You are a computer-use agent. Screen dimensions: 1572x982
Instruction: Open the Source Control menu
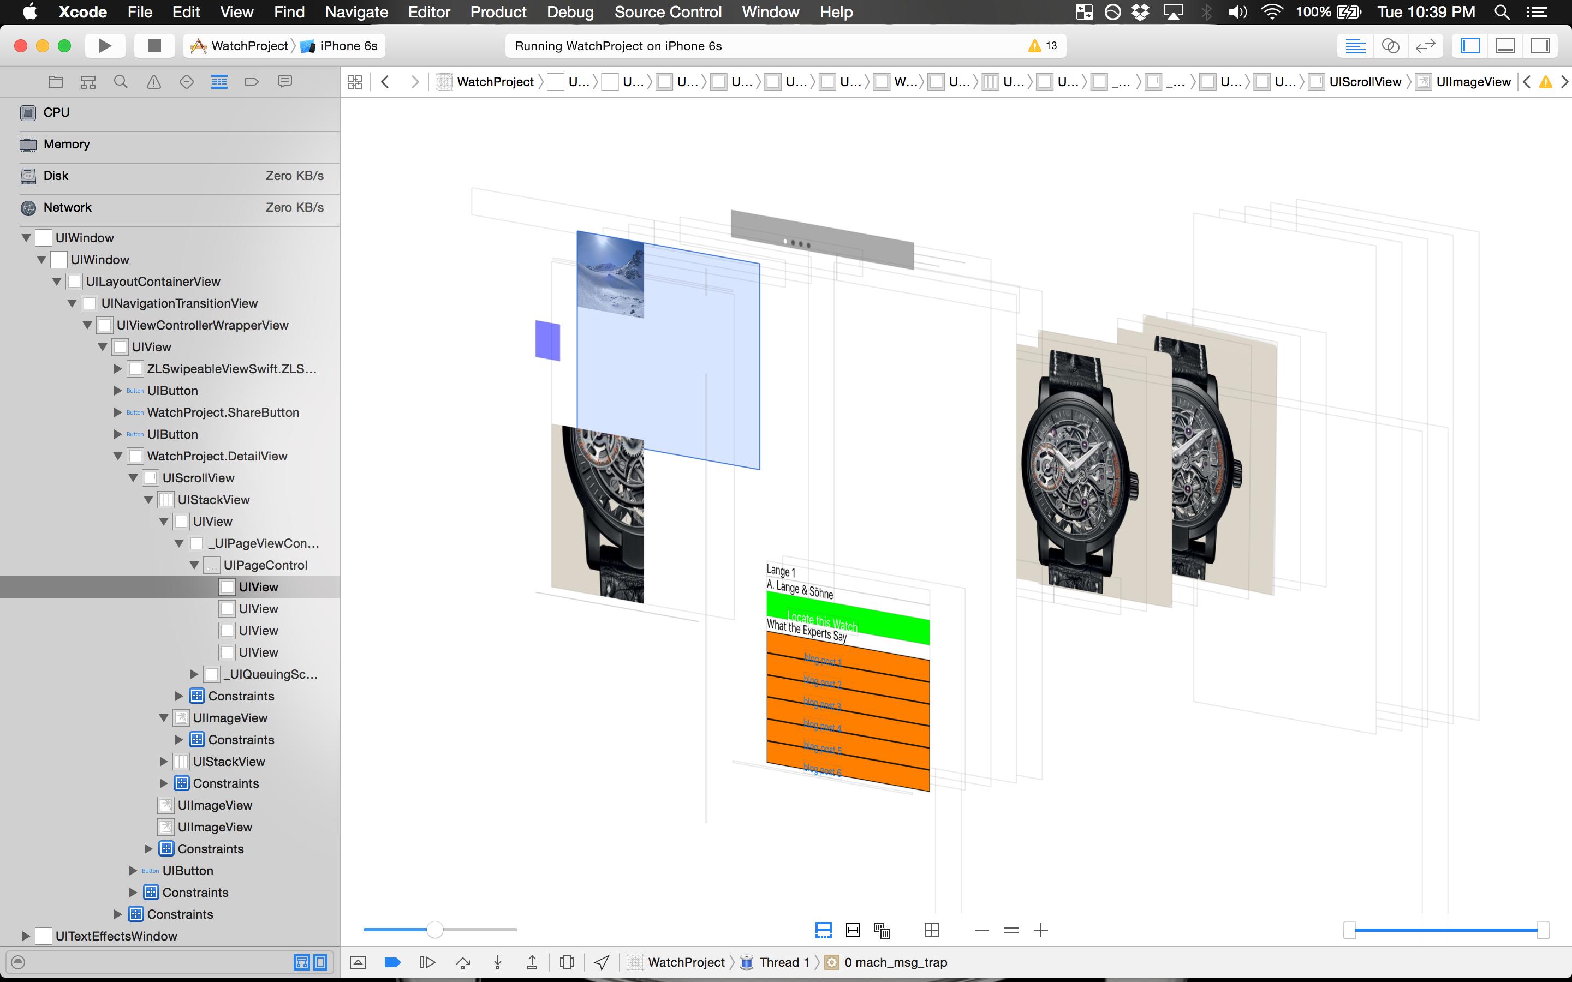tap(668, 11)
